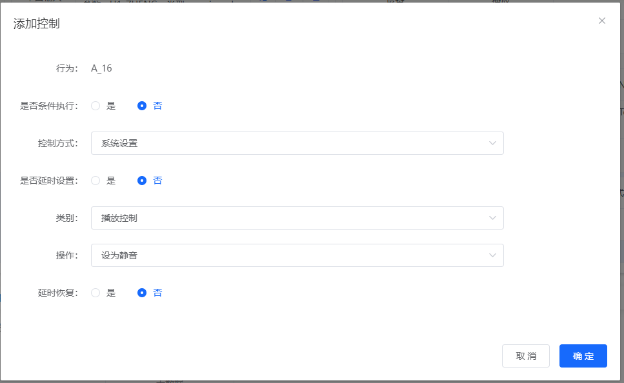Click the 操作 field label

click(x=66, y=255)
